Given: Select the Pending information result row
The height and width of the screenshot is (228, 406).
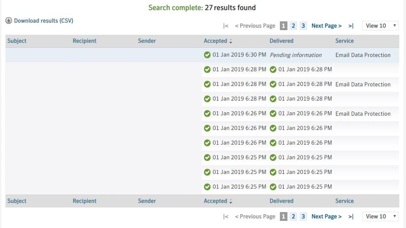Looking at the screenshot, I should [295, 55].
